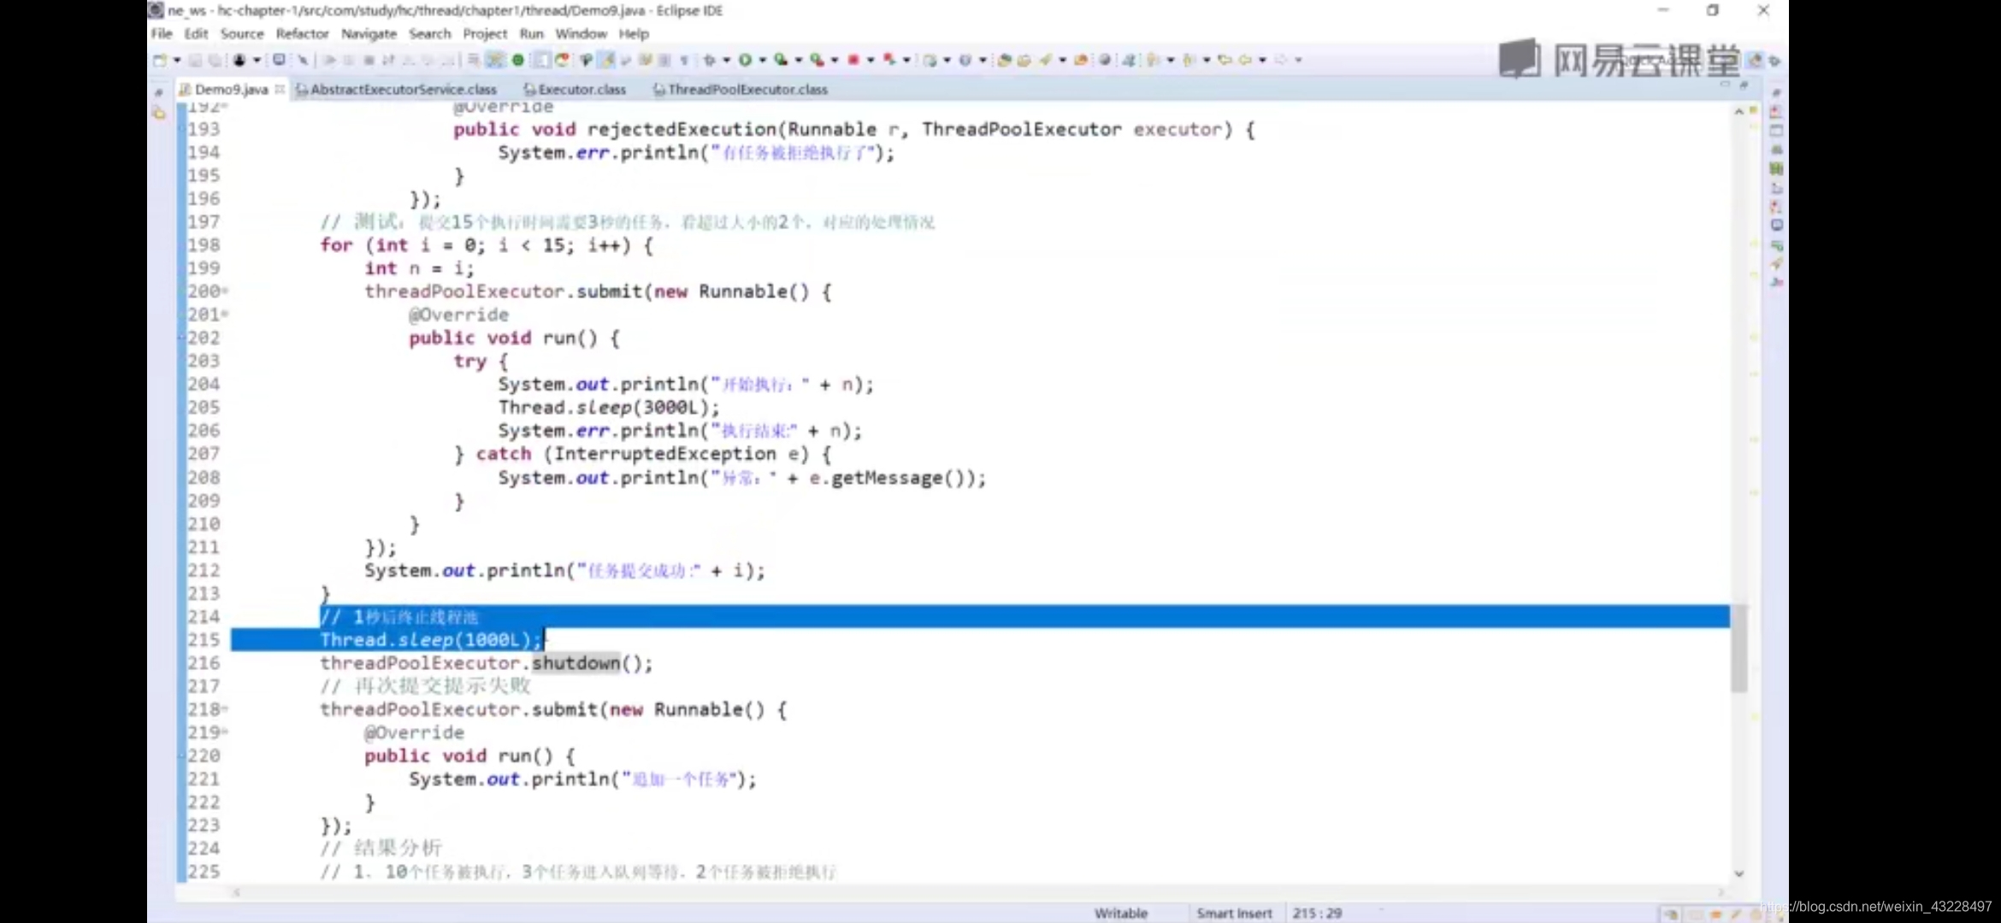Image resolution: width=2001 pixels, height=923 pixels.
Task: Click the Writable status entry
Action: [x=1121, y=914]
